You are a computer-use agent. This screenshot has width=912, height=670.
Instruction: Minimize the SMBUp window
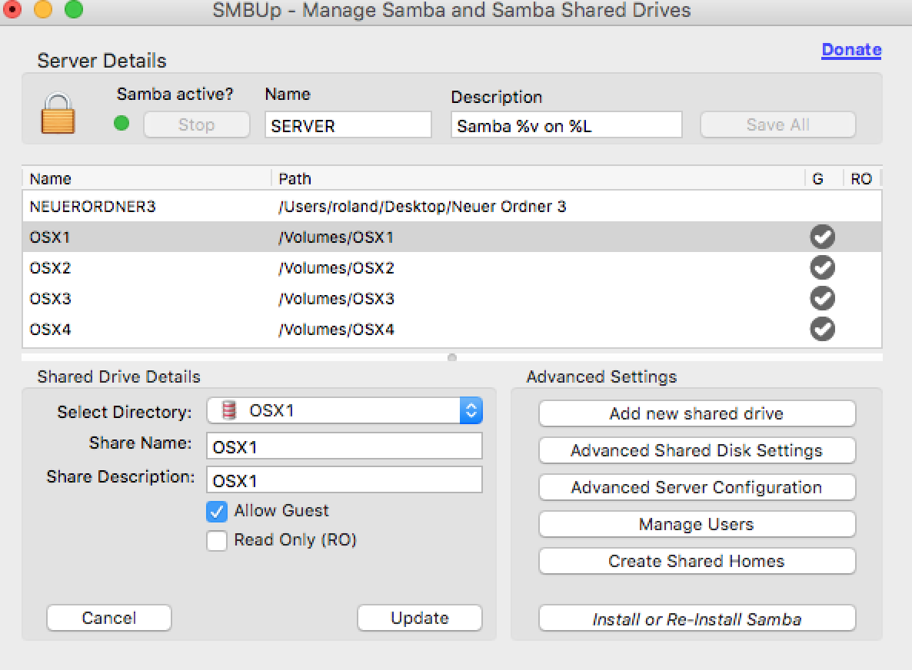tap(43, 8)
